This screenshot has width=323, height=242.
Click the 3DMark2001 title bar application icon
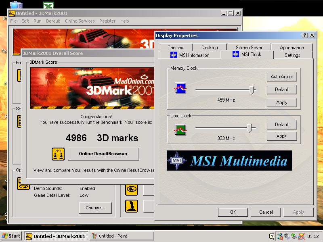point(12,13)
